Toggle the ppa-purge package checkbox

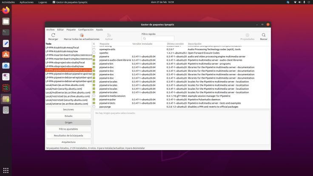pyautogui.click(x=94, y=107)
